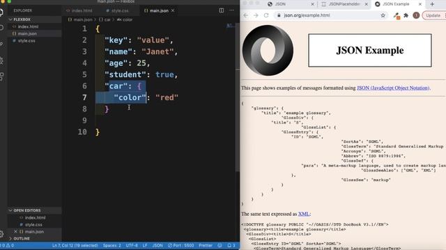Click Ln 7, Col 12 cursor position indicator
Image resolution: width=446 pixels, height=250 pixels.
75,245
